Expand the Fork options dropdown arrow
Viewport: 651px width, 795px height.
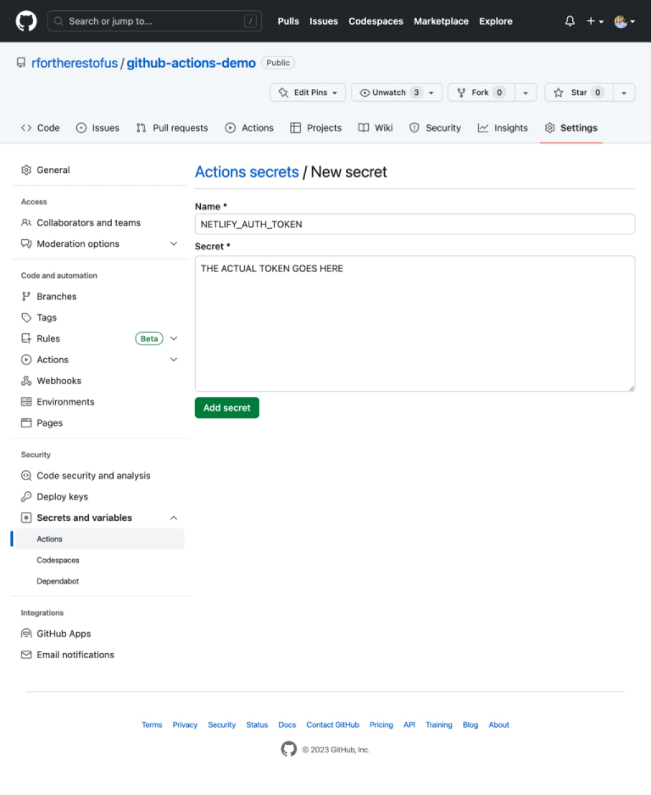tap(525, 92)
